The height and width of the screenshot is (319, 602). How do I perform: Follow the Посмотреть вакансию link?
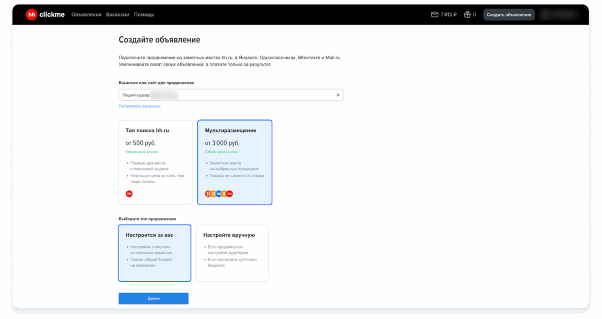point(140,106)
